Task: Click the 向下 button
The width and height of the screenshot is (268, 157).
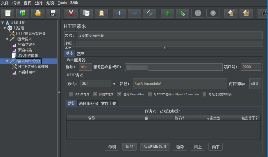Action: pyautogui.click(x=215, y=147)
